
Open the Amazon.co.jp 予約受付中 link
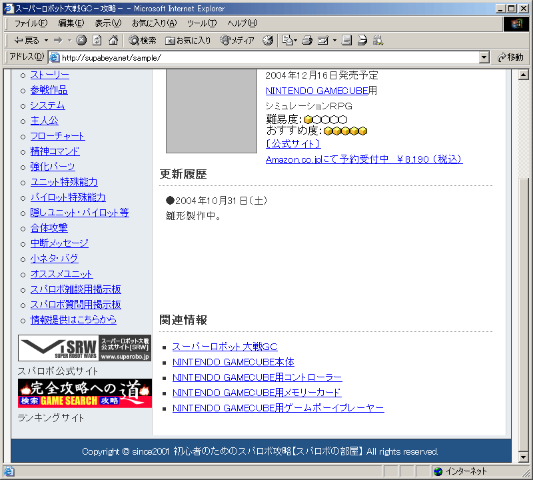[x=364, y=159]
